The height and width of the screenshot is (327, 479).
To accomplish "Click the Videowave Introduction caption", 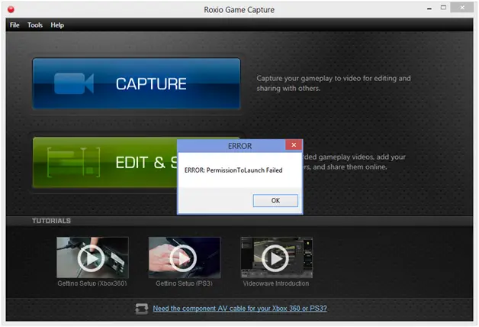I will pyautogui.click(x=276, y=283).
